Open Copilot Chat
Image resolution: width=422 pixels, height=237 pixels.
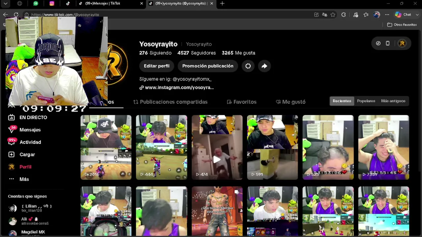click(x=403, y=14)
